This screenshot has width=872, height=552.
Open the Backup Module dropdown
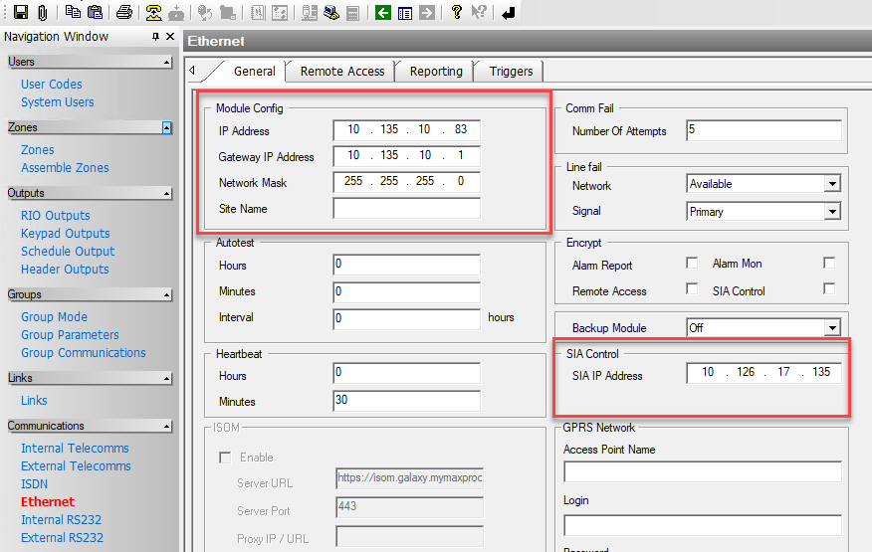[x=832, y=328]
